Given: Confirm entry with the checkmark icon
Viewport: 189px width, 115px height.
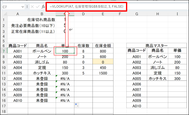Looking at the screenshot, I should [x=38, y=7].
